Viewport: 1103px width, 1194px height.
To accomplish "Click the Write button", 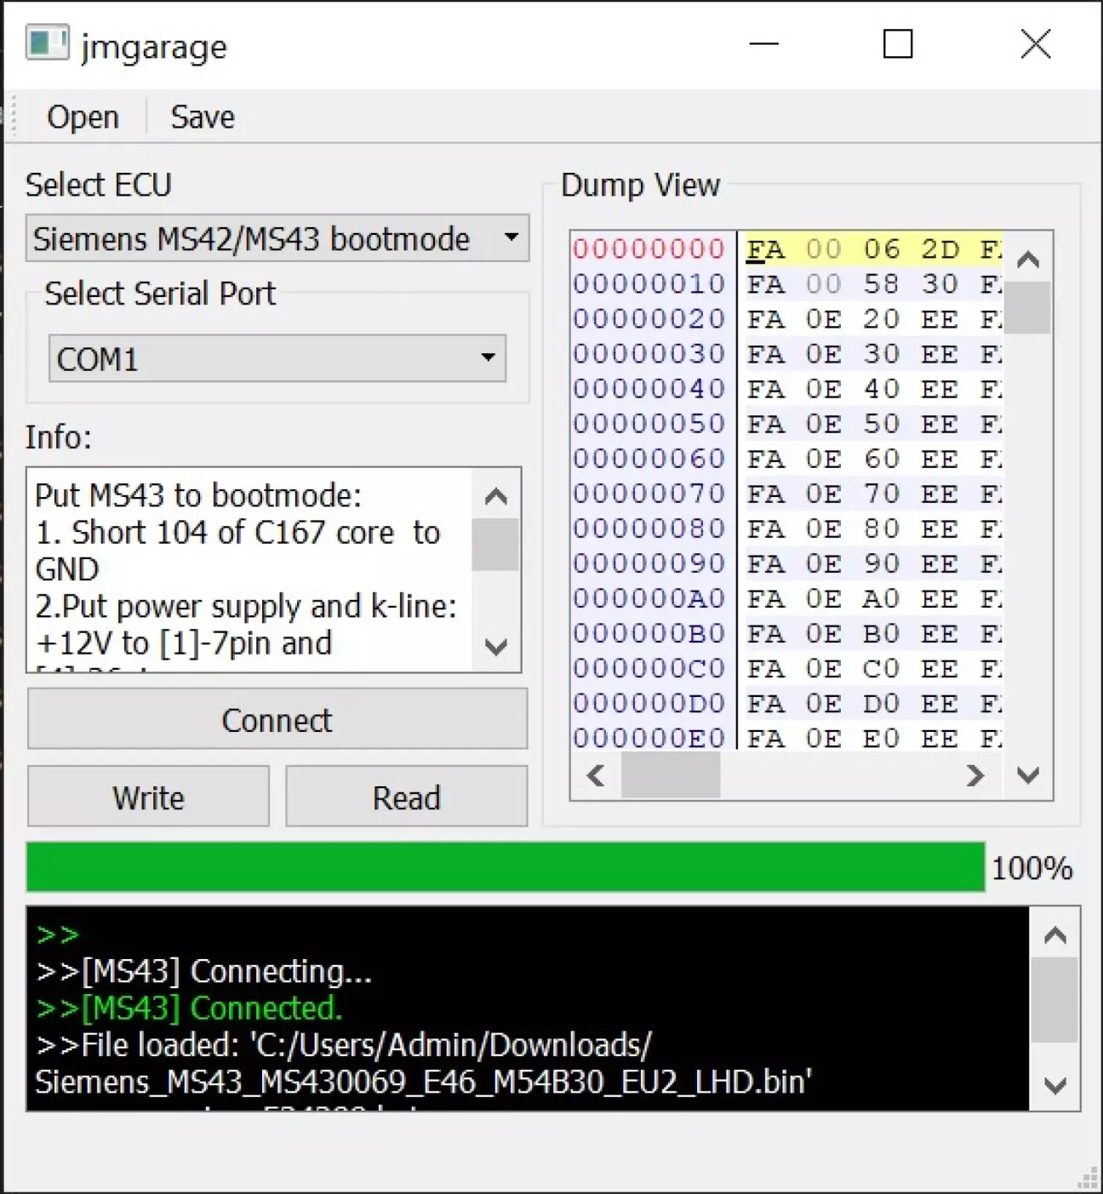I will coord(148,797).
